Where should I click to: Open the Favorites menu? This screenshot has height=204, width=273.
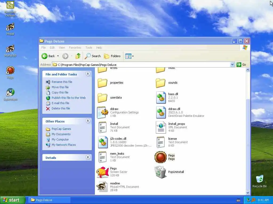[x=75, y=48]
